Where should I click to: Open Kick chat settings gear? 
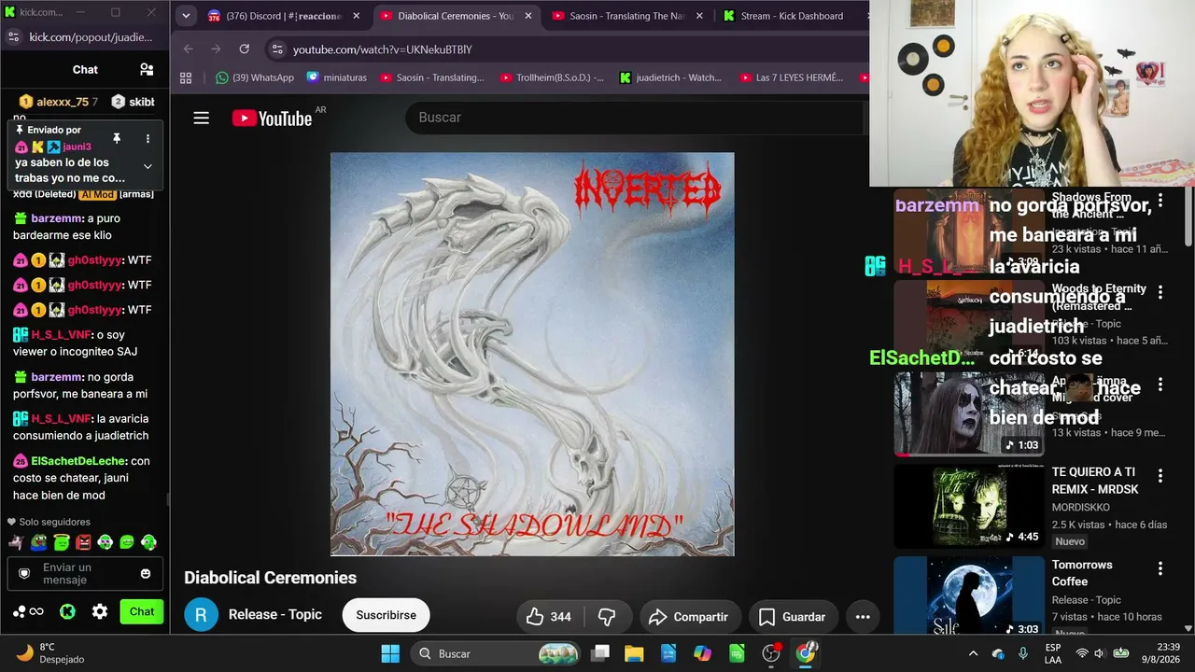[x=100, y=611]
